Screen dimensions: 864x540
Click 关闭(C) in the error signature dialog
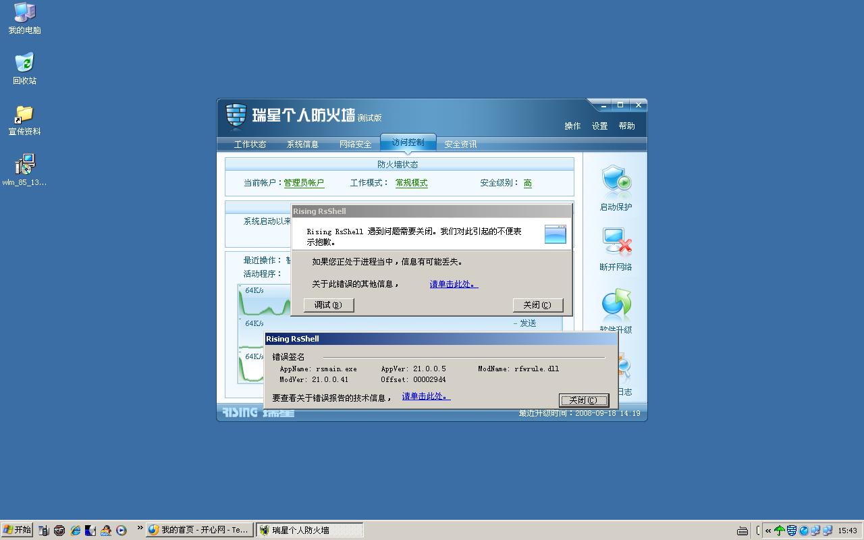583,400
